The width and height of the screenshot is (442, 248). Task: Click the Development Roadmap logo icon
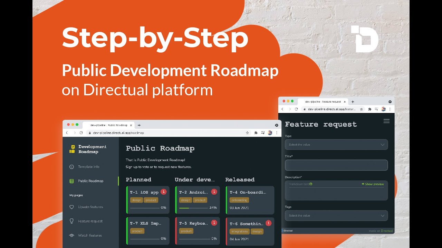72,149
